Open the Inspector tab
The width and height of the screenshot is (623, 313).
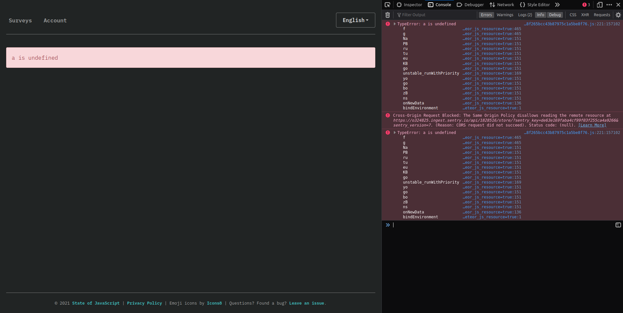tap(409, 5)
